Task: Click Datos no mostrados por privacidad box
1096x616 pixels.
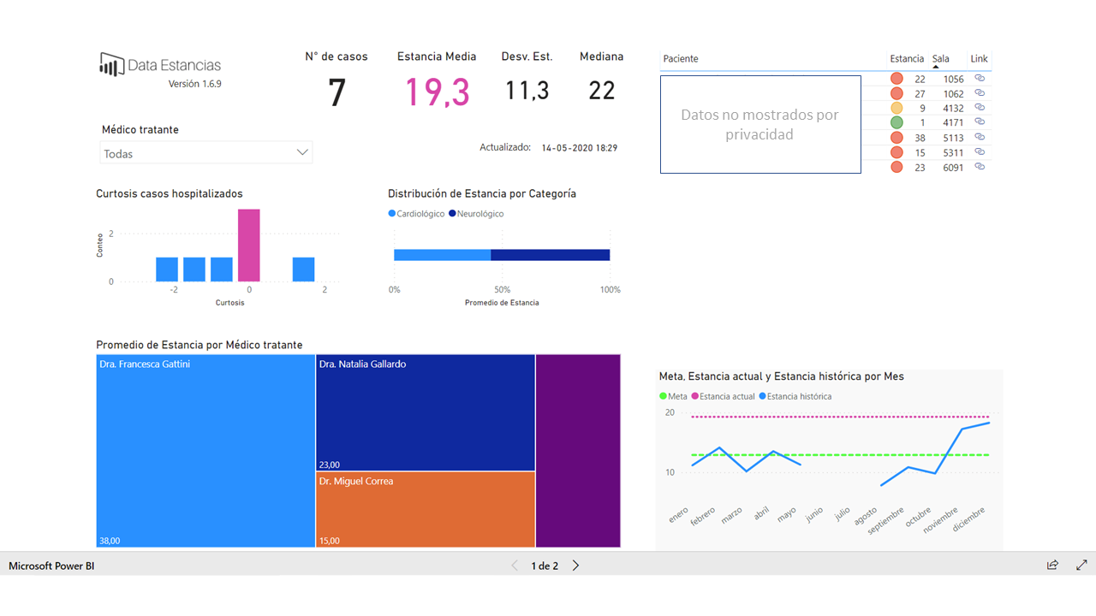Action: click(760, 124)
